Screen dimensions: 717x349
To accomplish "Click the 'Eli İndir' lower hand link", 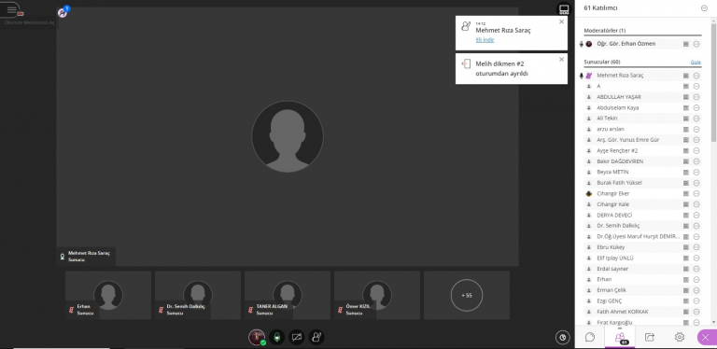I will pyautogui.click(x=485, y=40).
